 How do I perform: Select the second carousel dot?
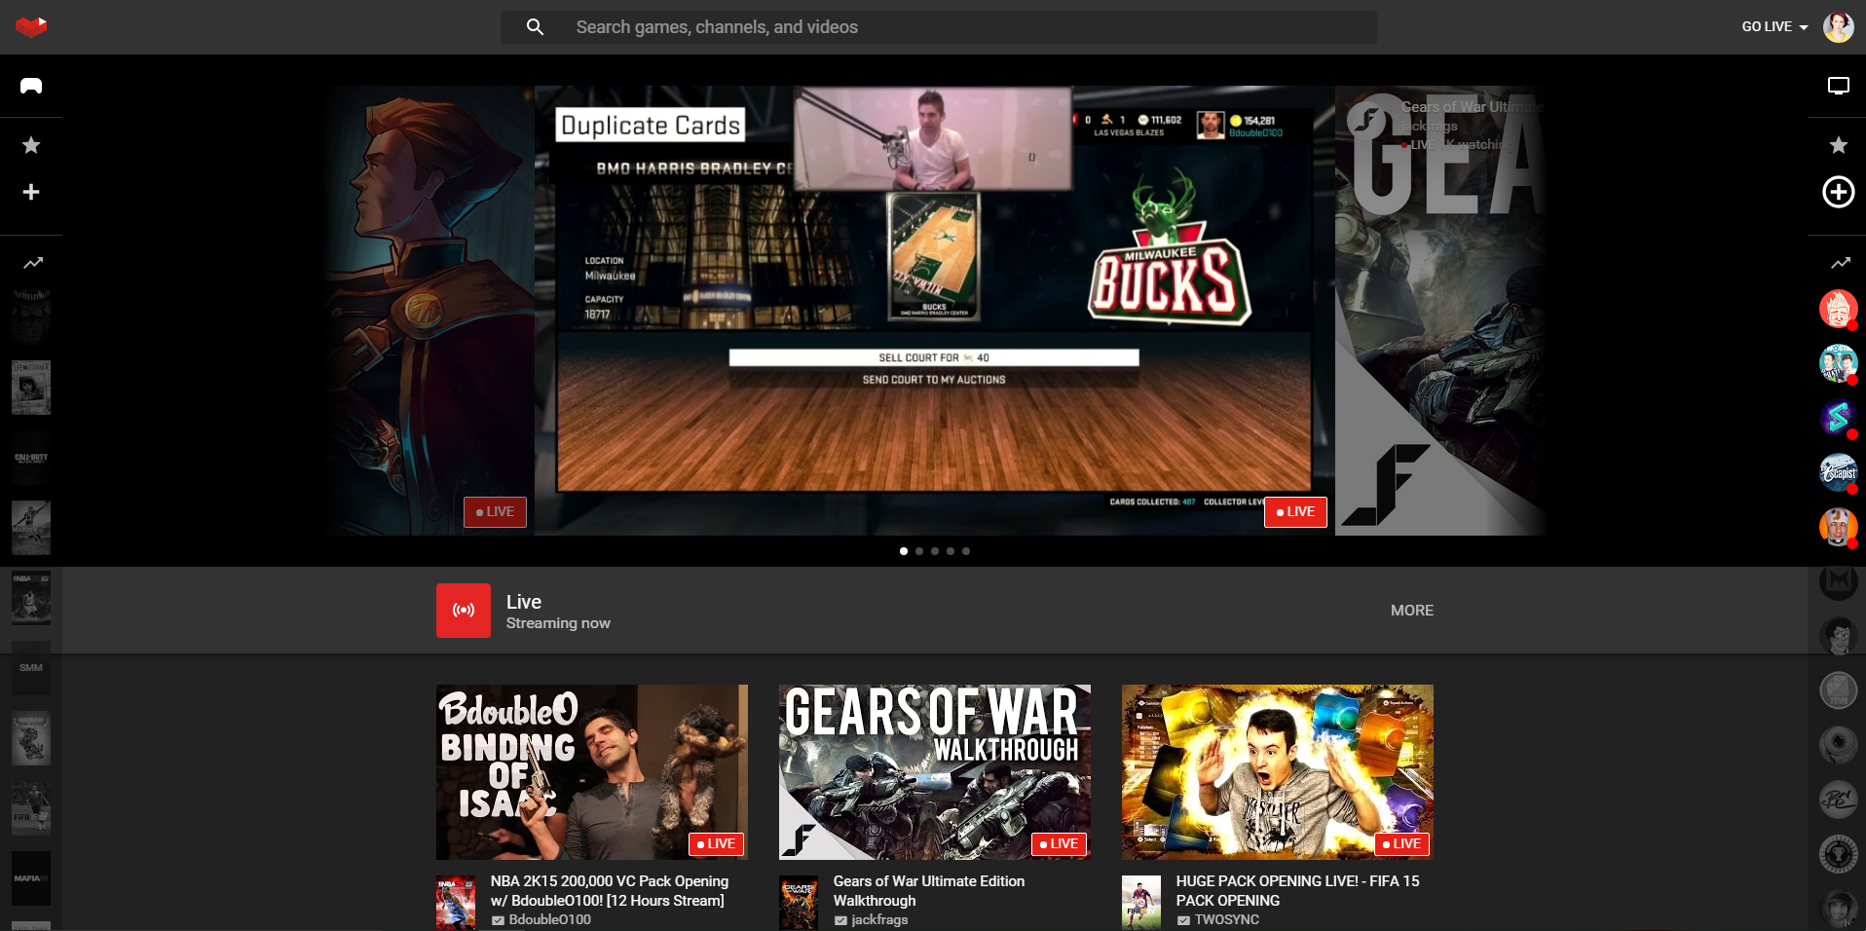click(919, 551)
